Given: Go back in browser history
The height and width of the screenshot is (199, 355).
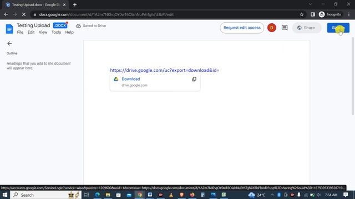Looking at the screenshot, I should click(6, 14).
